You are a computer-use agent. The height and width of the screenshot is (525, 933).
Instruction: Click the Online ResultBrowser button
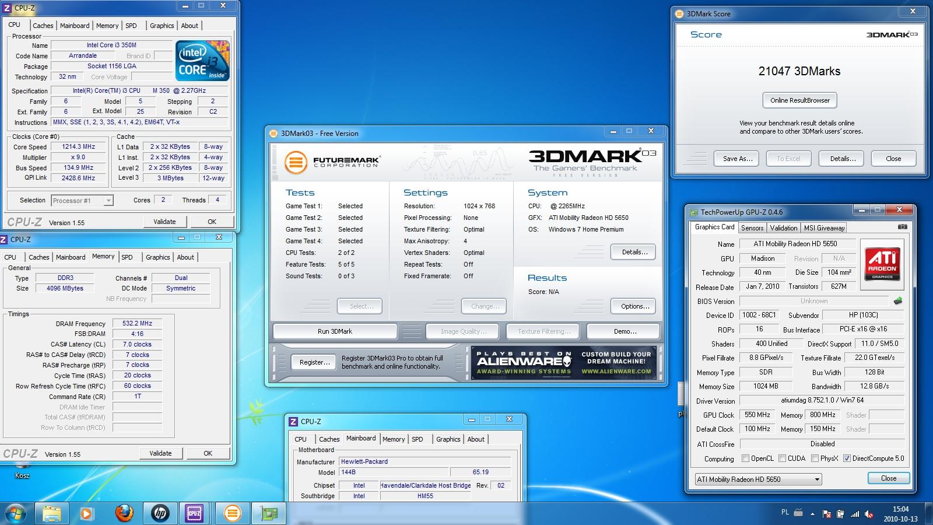799,100
